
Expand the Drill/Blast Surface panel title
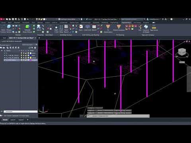66,35
